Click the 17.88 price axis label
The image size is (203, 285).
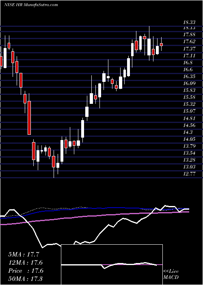189,35
